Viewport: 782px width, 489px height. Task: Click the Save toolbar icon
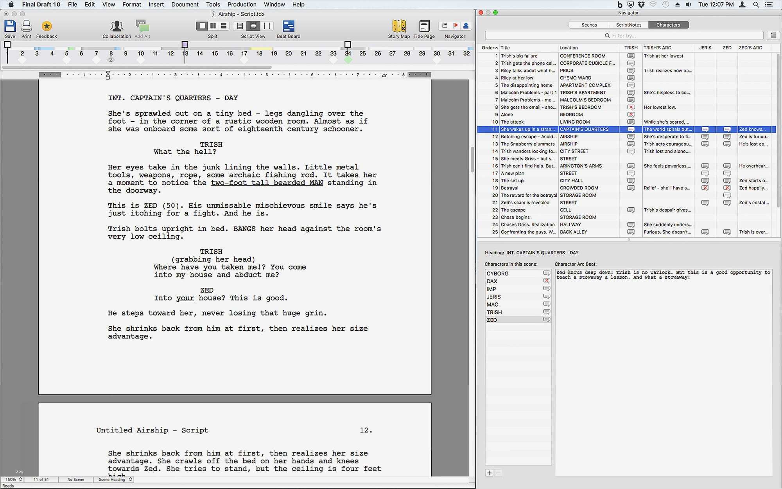(10, 27)
